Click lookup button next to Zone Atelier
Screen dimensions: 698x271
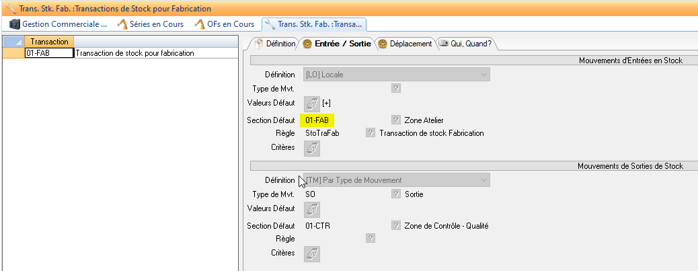click(396, 120)
